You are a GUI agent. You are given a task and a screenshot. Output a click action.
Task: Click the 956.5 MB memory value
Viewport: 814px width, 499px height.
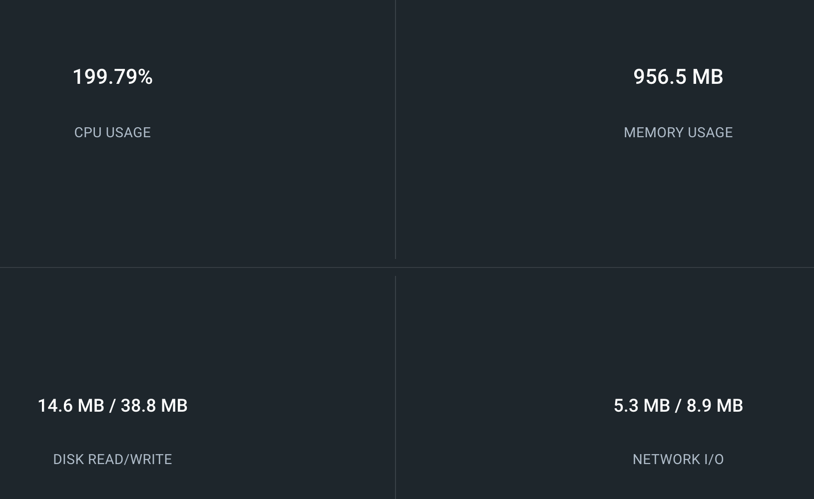pyautogui.click(x=678, y=77)
